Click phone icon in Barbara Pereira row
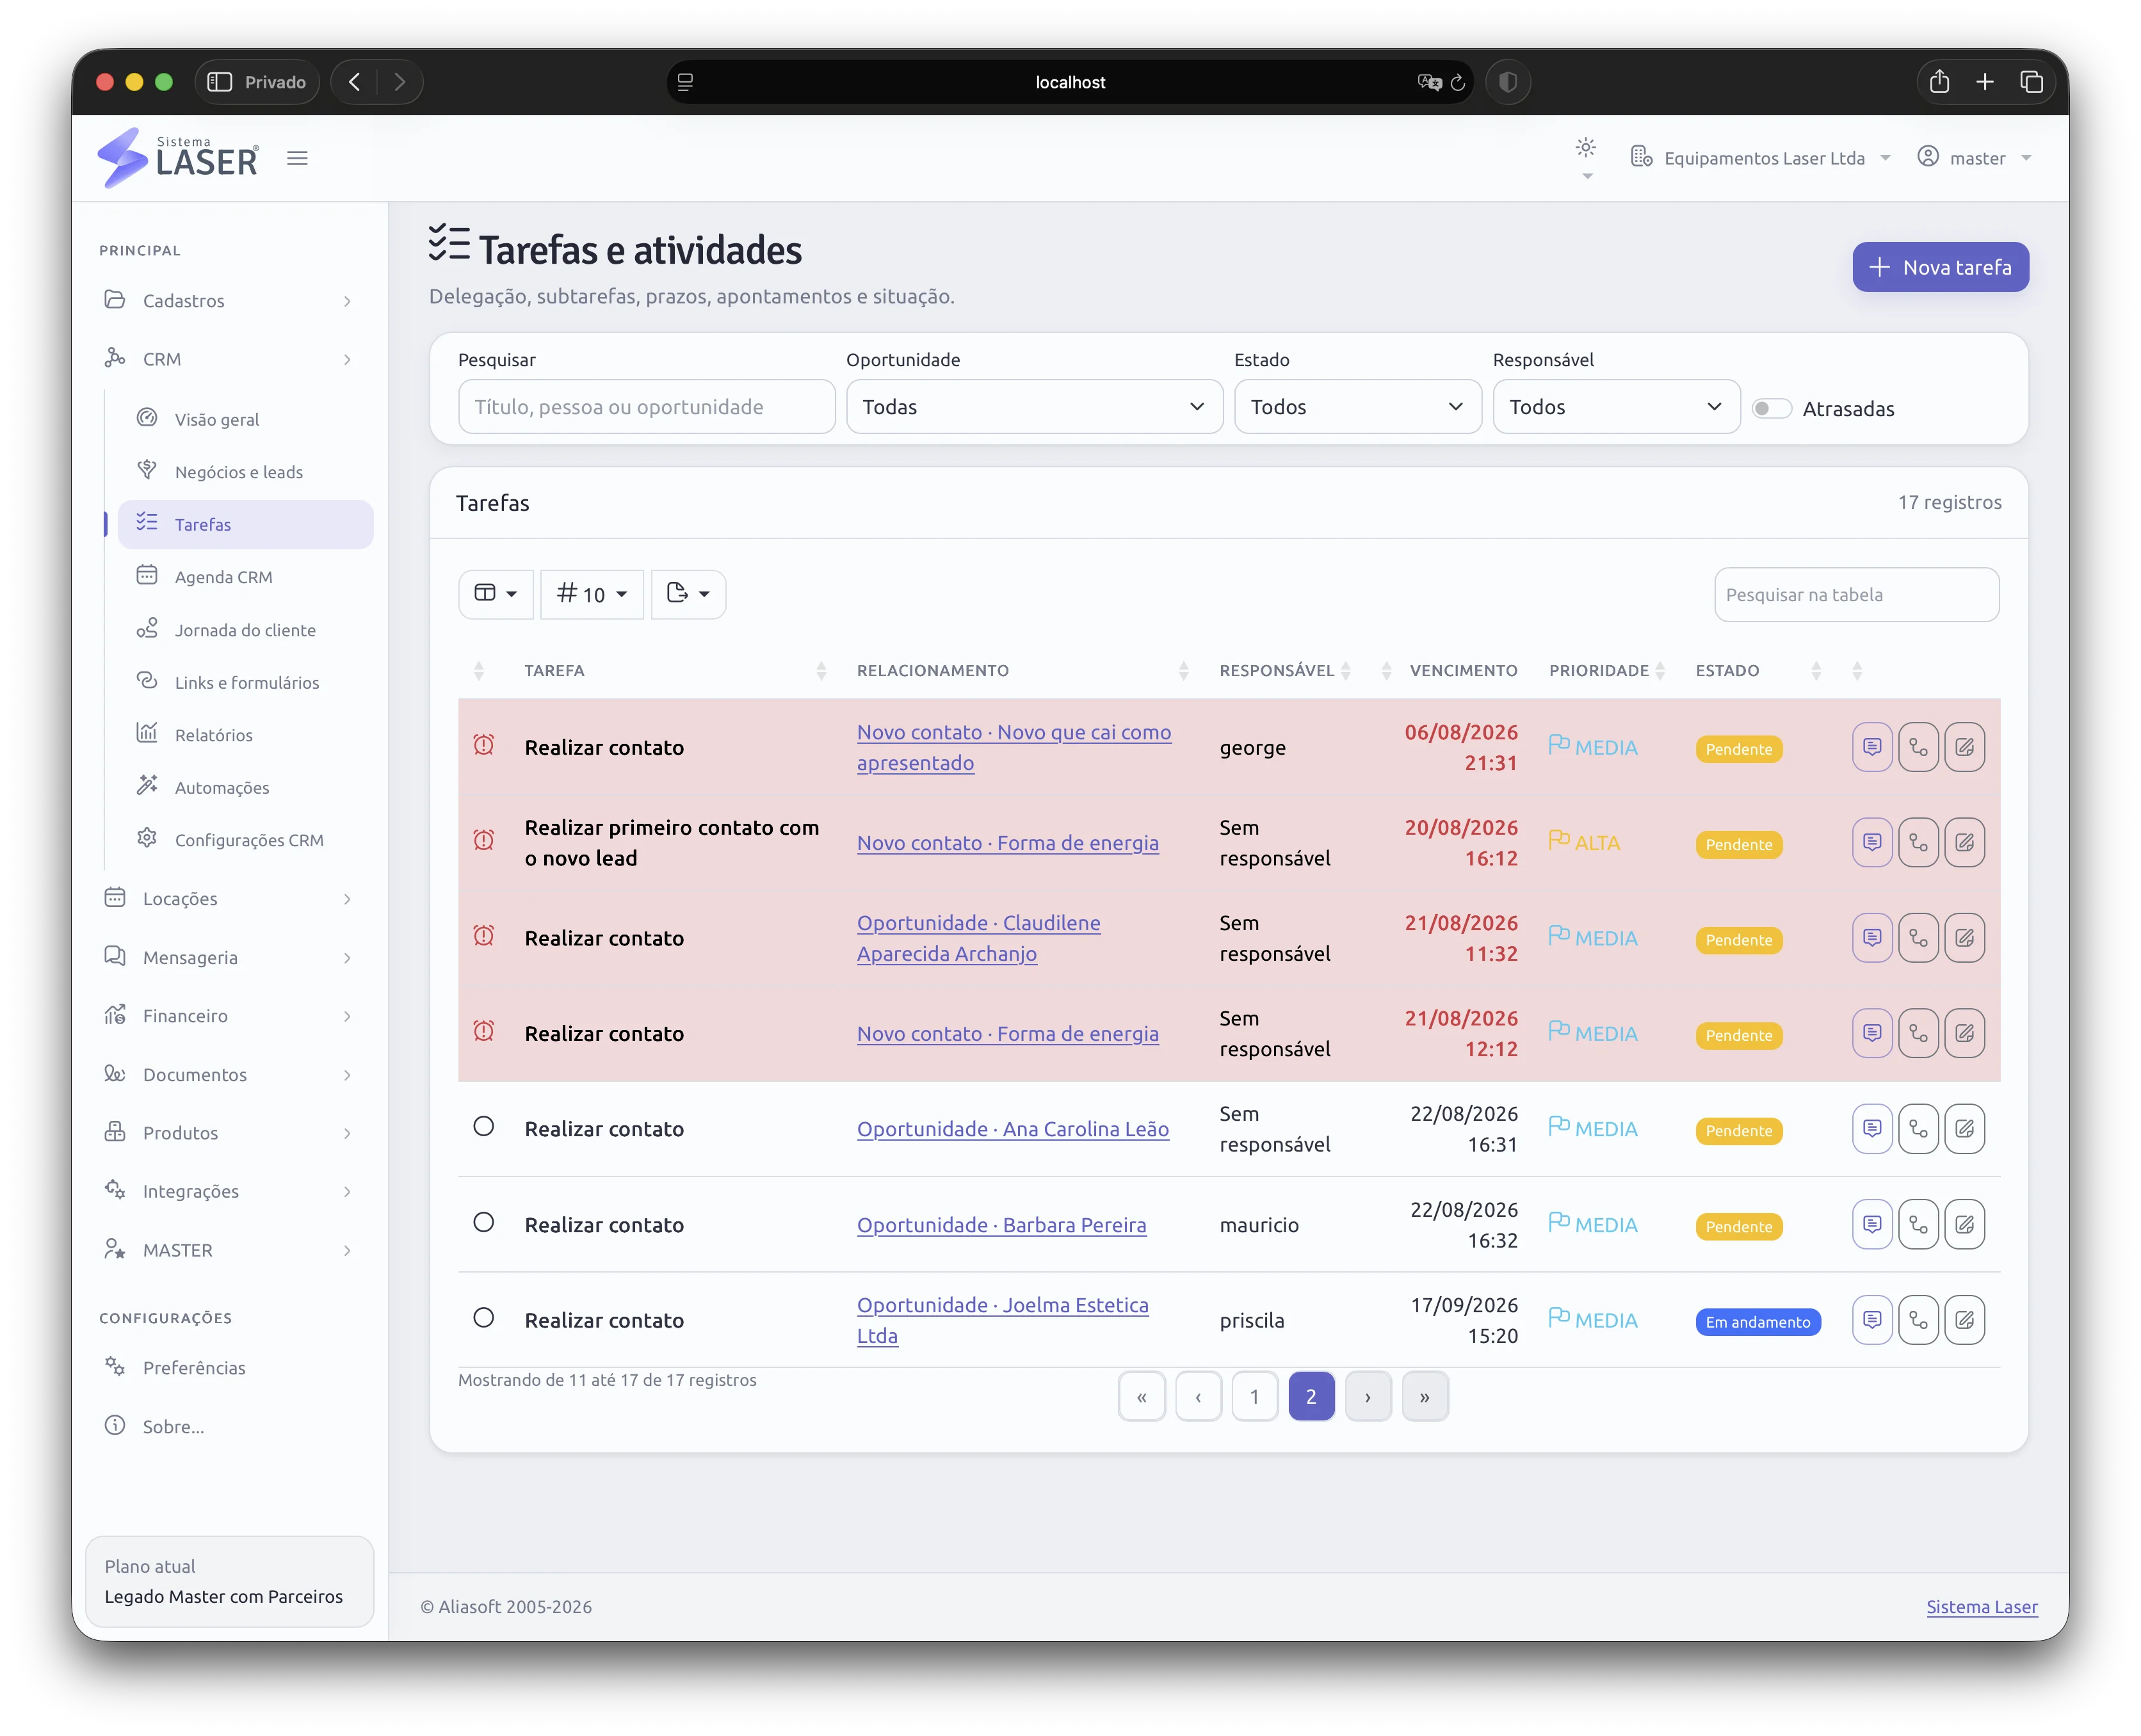2141x1736 pixels. [x=1918, y=1225]
